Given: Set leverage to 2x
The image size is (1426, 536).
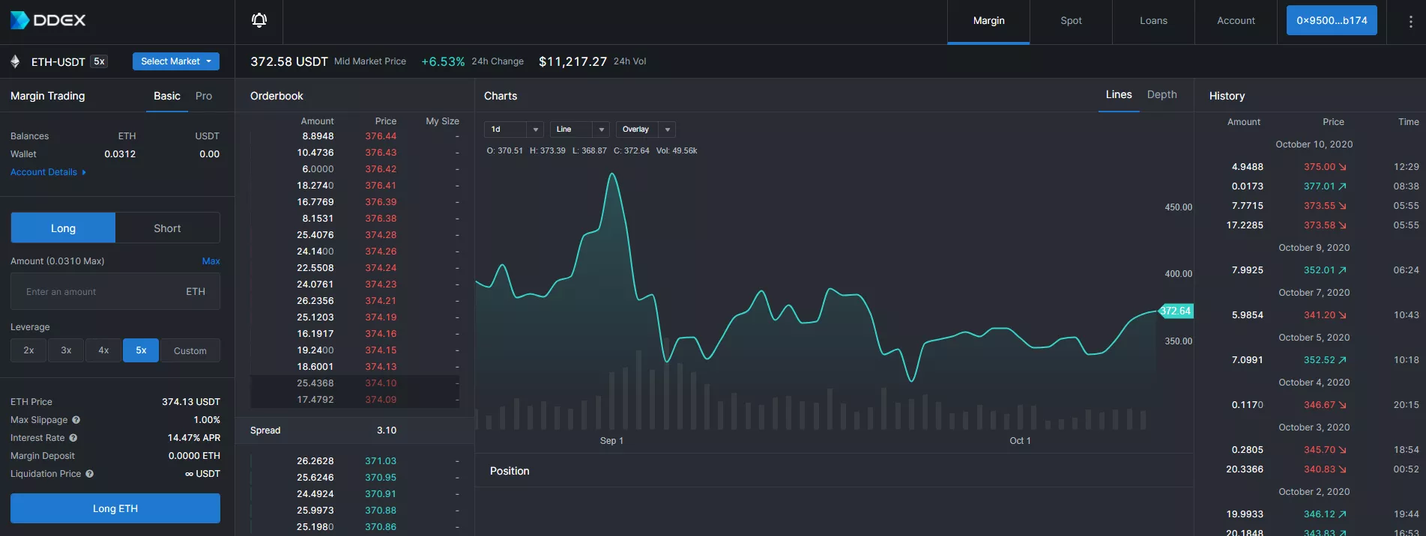Looking at the screenshot, I should tap(28, 350).
